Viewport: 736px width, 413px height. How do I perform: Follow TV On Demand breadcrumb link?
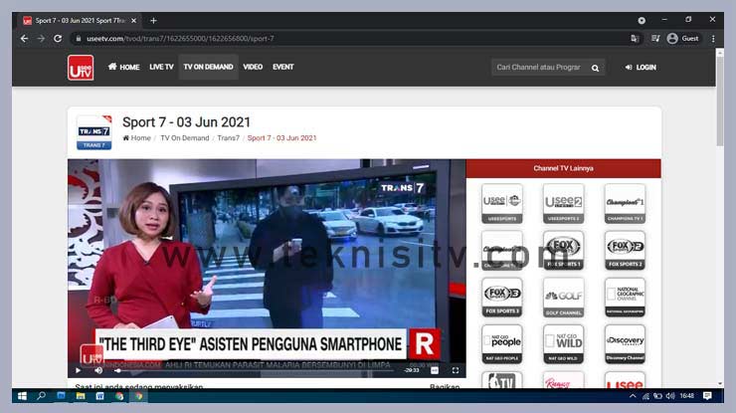[184, 138]
